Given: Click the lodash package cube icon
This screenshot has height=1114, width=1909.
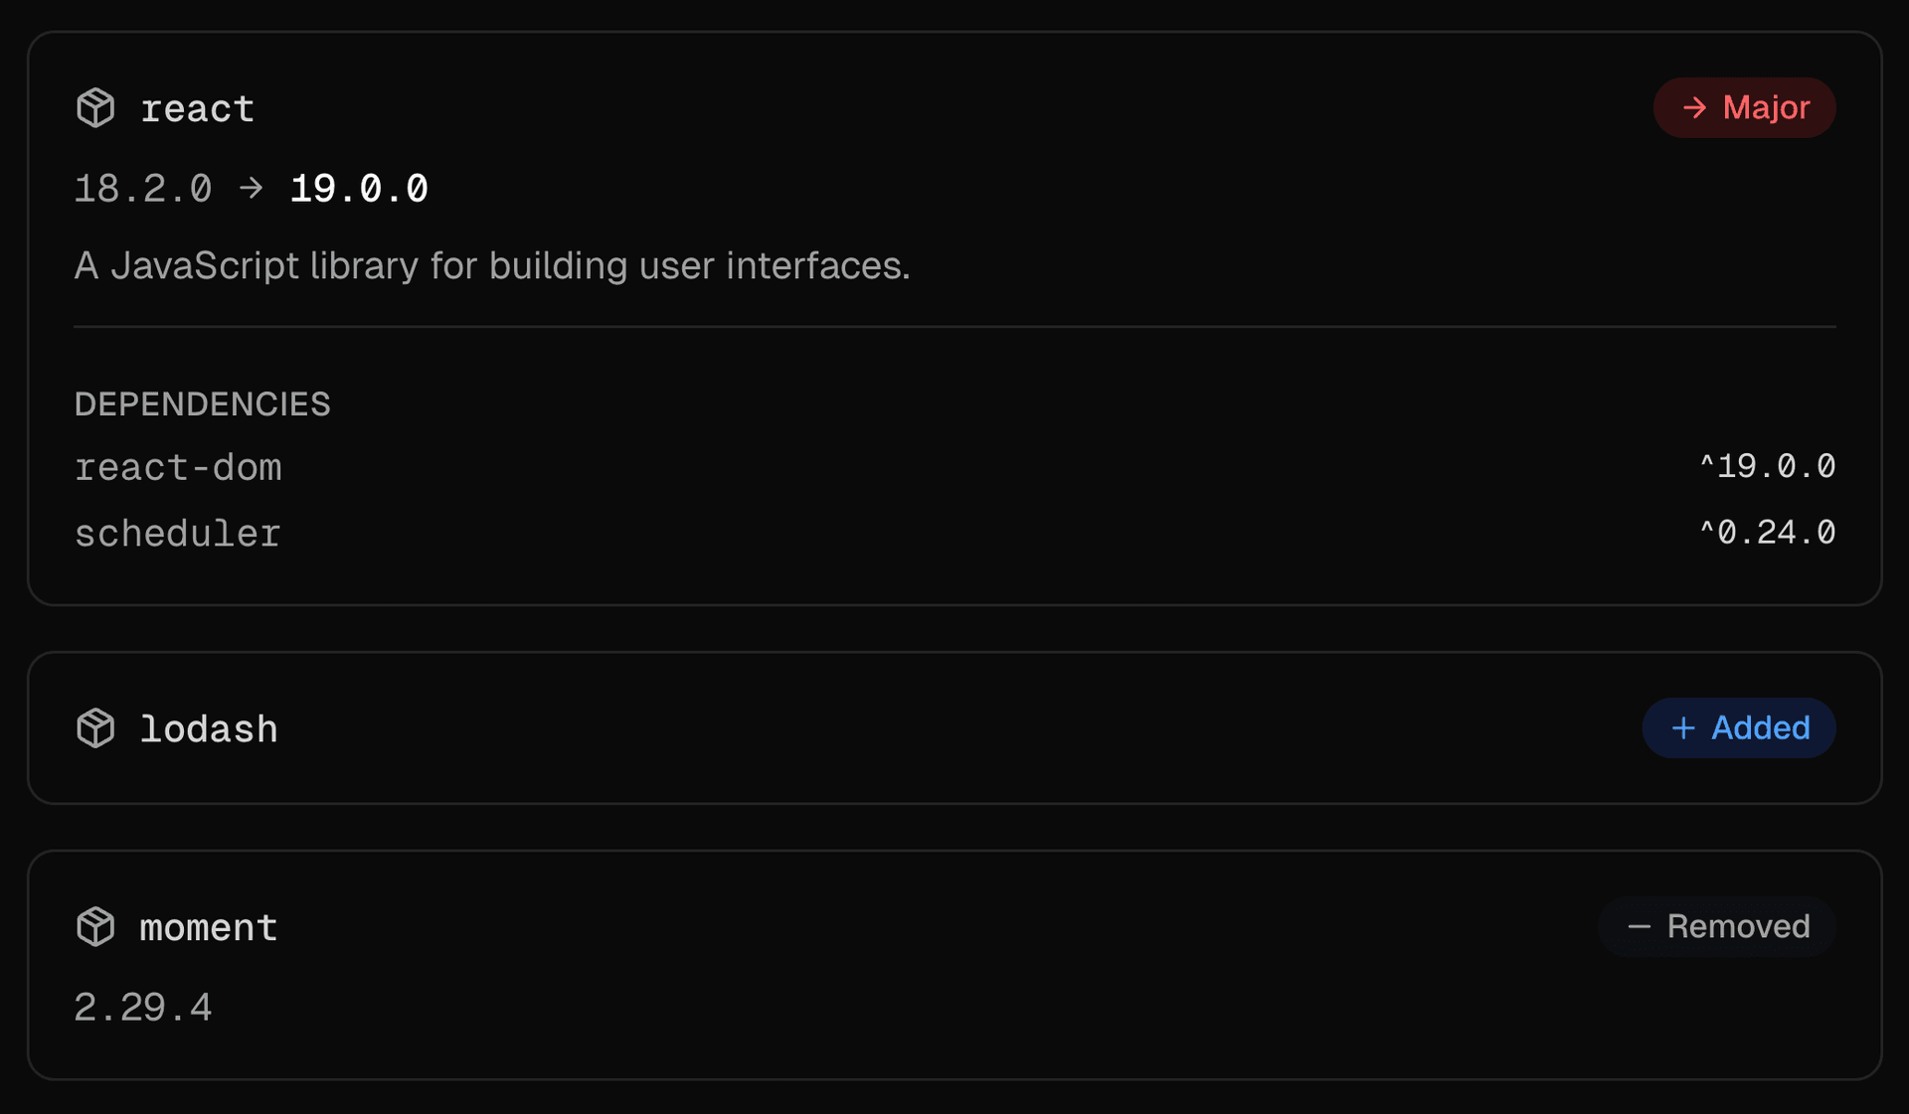Looking at the screenshot, I should 95,728.
